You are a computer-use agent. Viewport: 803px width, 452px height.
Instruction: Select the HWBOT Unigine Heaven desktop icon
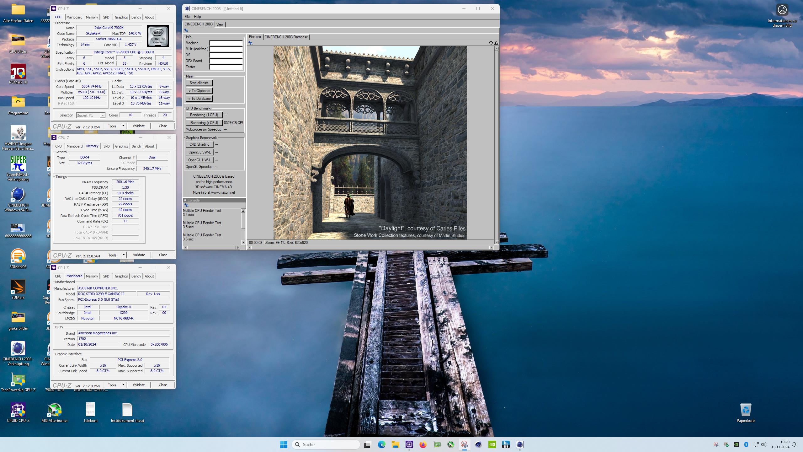coord(18,137)
